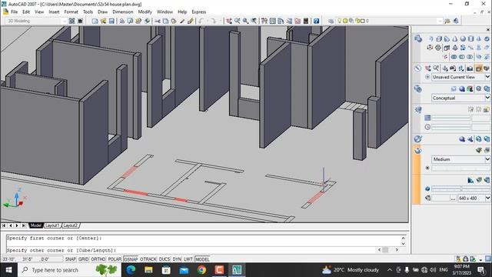Switch to the Layout1 tab
This screenshot has height=277, width=492.
click(52, 225)
